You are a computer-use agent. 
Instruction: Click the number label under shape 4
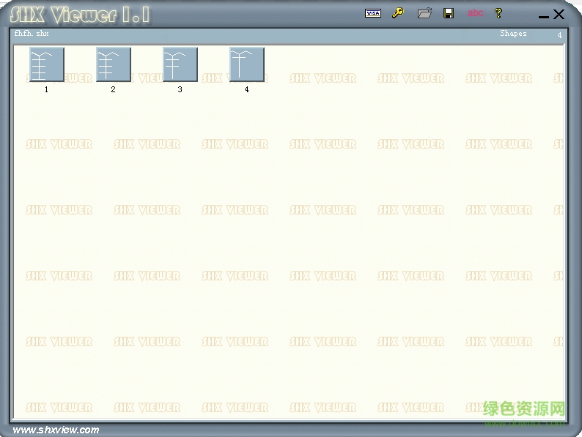pos(247,89)
